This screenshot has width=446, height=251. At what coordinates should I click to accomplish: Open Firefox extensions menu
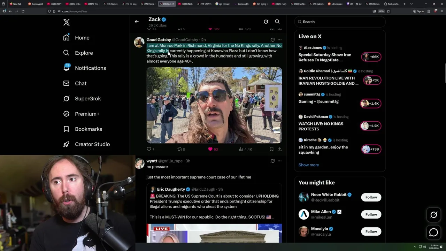point(429,11)
